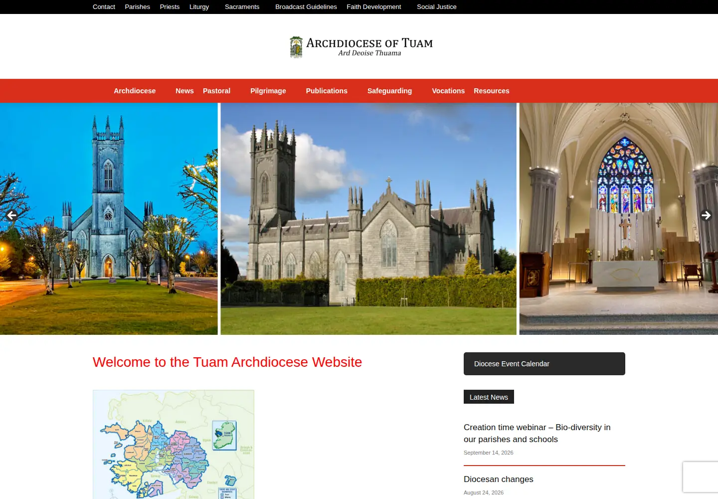The width and height of the screenshot is (718, 499).
Task: Expand the Pastoral navigation menu
Action: click(x=216, y=91)
